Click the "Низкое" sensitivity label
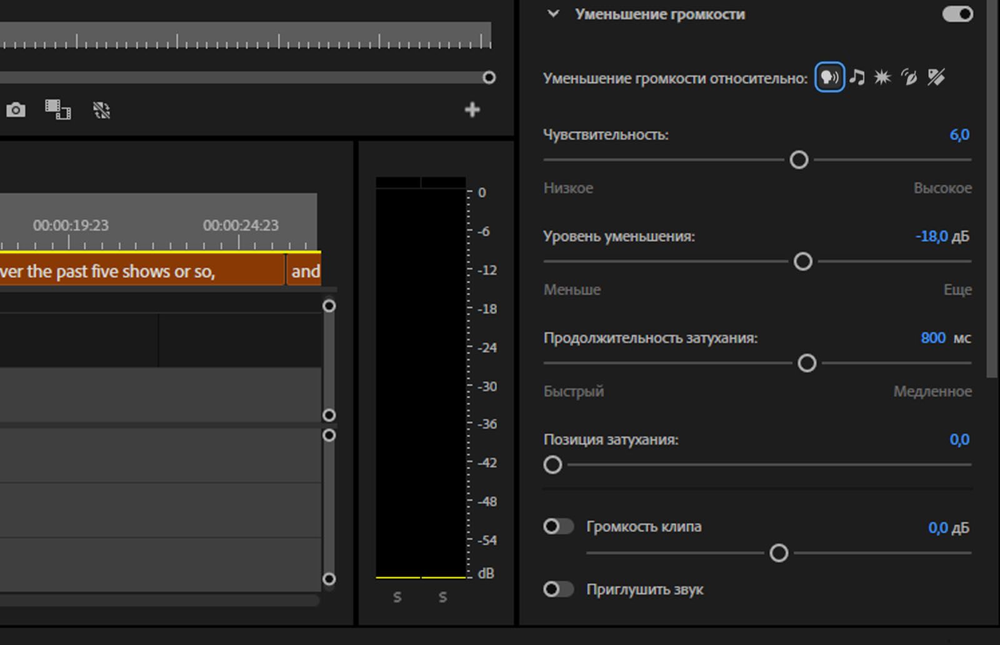This screenshot has width=1000, height=645. (x=568, y=188)
